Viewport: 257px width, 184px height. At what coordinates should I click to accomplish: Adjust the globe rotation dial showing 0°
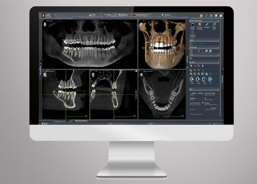point(210,79)
